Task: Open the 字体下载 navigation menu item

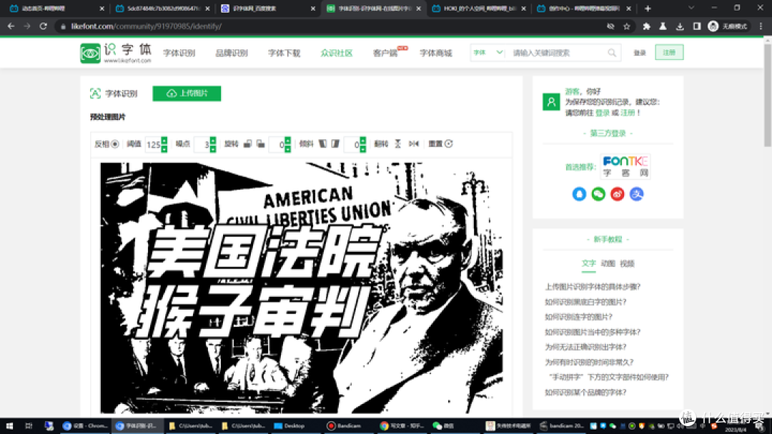Action: click(x=284, y=53)
